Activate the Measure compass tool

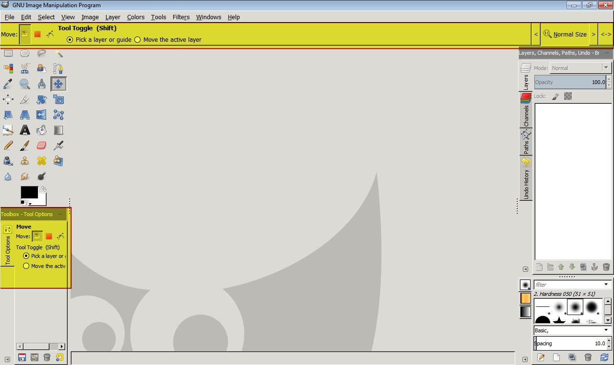pos(42,84)
